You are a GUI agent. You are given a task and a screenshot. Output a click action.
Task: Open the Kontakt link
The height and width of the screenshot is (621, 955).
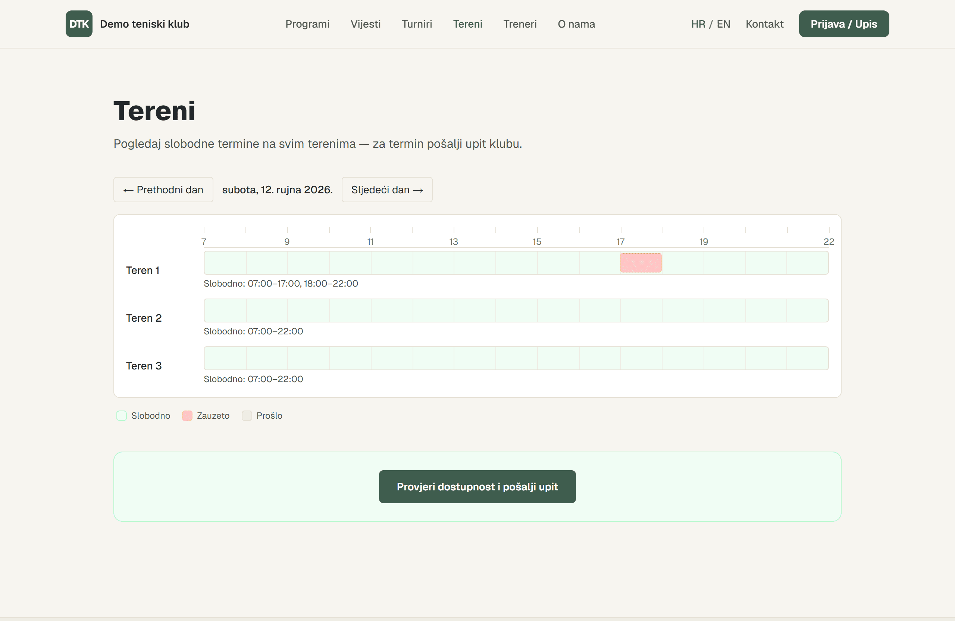tap(764, 24)
